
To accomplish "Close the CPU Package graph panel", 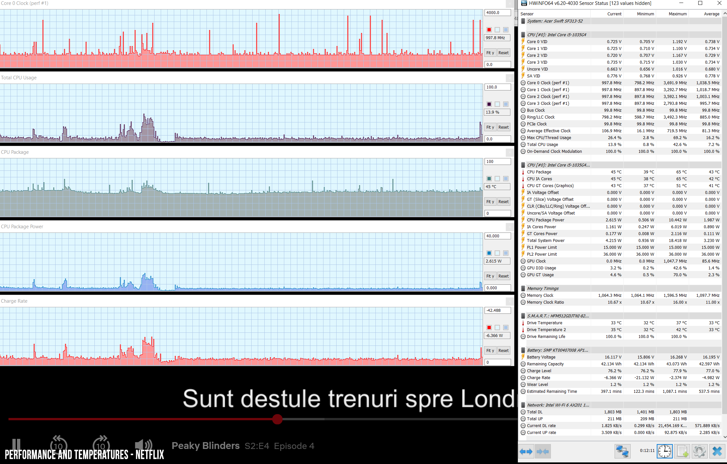I will pyautogui.click(x=510, y=152).
